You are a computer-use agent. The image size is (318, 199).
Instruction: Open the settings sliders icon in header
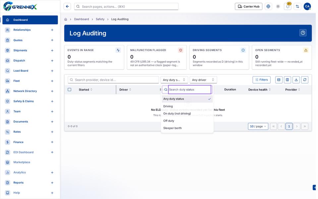pos(297,7)
